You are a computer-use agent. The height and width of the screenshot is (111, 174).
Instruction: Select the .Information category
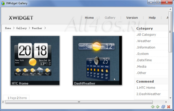point(146,47)
